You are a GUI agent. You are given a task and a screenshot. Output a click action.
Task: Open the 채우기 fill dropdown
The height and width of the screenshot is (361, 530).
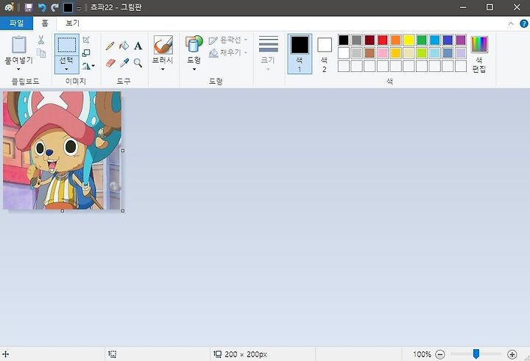click(228, 53)
